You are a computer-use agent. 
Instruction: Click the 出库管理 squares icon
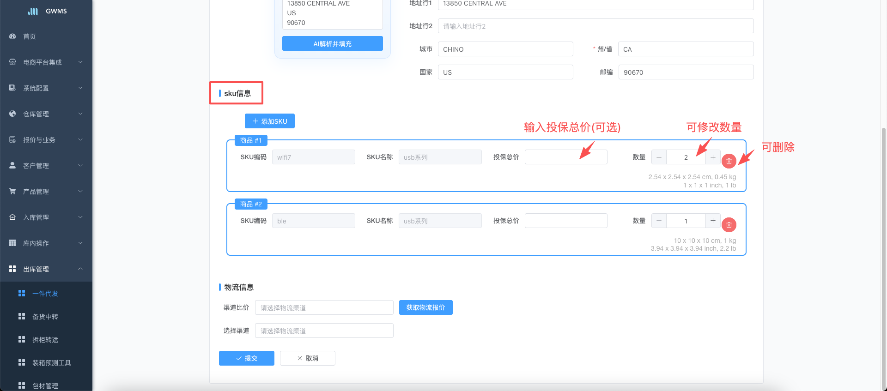[x=12, y=269]
